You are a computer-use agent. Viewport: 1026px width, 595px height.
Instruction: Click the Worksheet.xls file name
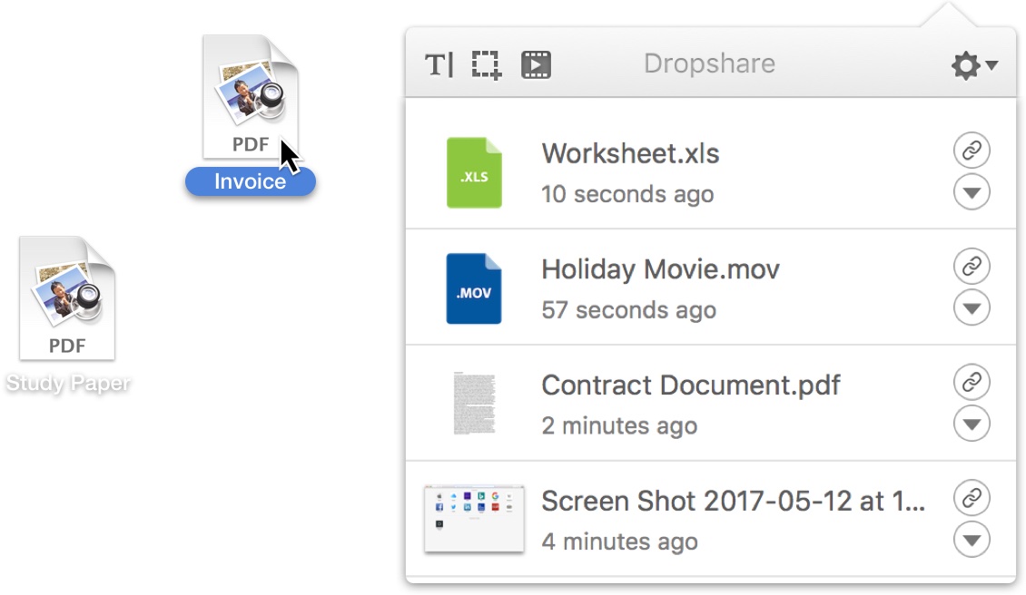(x=630, y=153)
